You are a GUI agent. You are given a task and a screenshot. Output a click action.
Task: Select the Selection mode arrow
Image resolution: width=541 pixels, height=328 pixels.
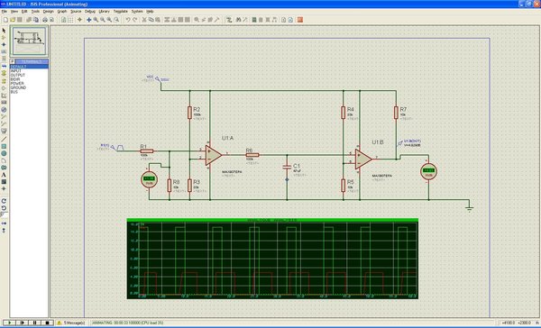tap(4, 31)
